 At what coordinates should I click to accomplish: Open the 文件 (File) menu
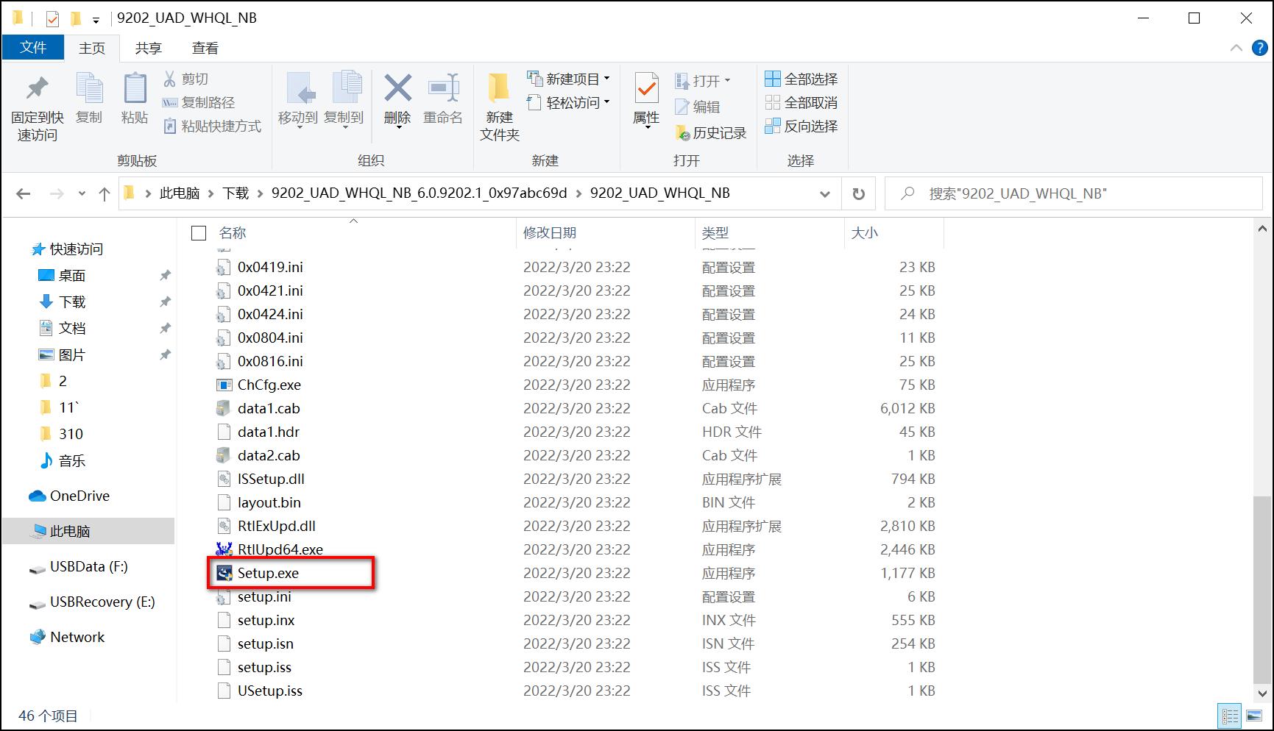point(32,47)
